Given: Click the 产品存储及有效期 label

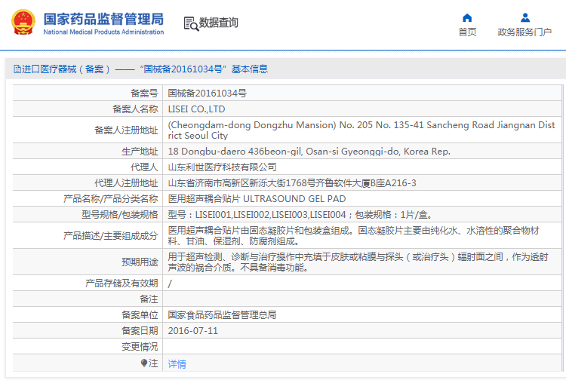Looking at the screenshot, I should tap(122, 283).
